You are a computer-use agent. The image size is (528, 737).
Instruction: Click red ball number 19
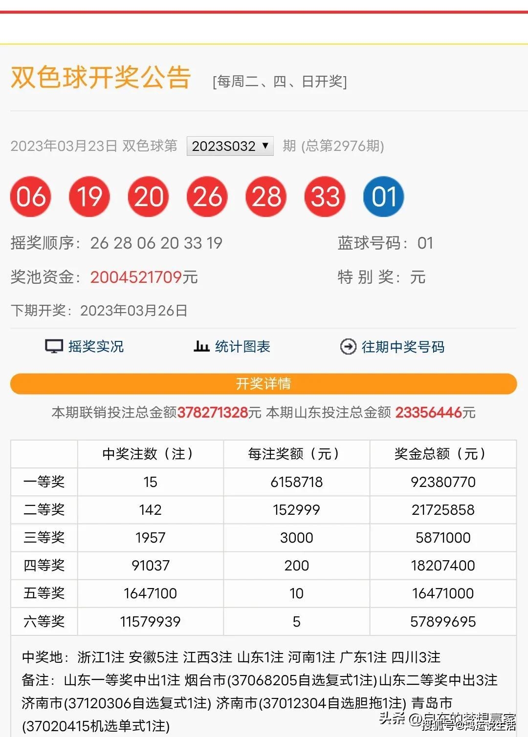point(89,197)
